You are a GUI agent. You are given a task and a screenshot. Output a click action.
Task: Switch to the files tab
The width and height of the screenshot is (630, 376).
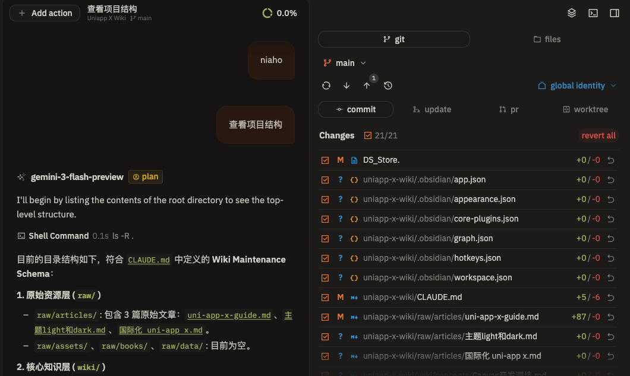click(547, 39)
